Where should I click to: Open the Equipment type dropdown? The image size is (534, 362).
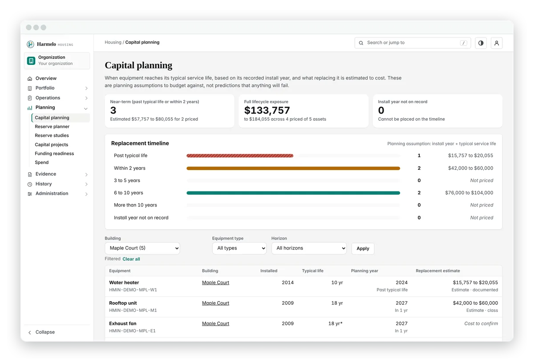pyautogui.click(x=239, y=248)
